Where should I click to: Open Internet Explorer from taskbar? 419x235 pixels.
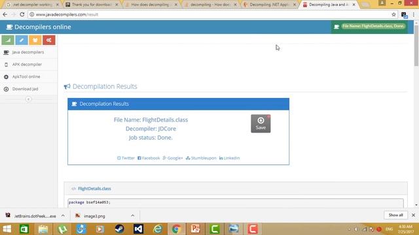158,229
